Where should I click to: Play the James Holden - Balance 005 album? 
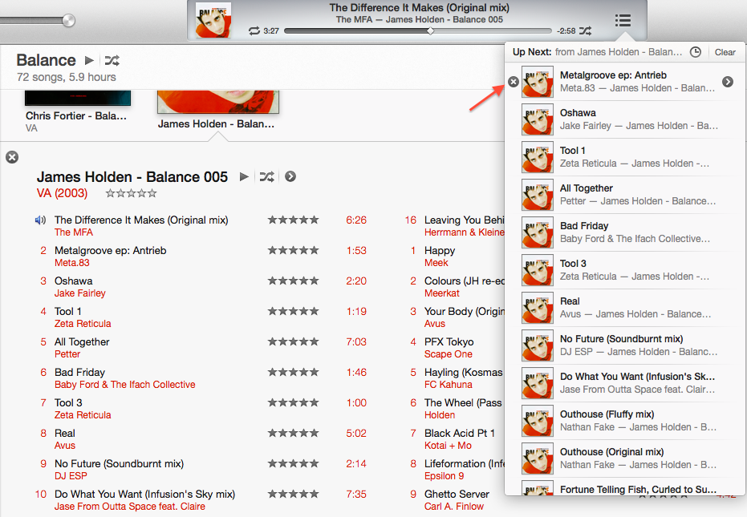[x=244, y=176]
